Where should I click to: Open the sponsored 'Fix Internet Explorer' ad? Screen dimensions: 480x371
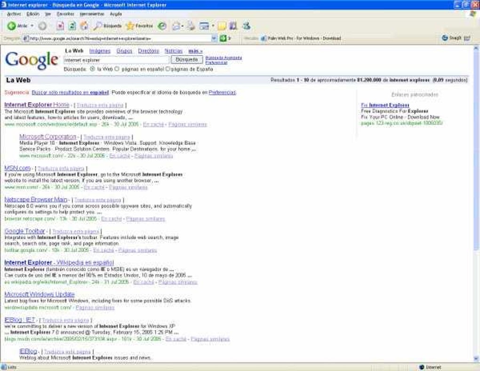pos(385,105)
